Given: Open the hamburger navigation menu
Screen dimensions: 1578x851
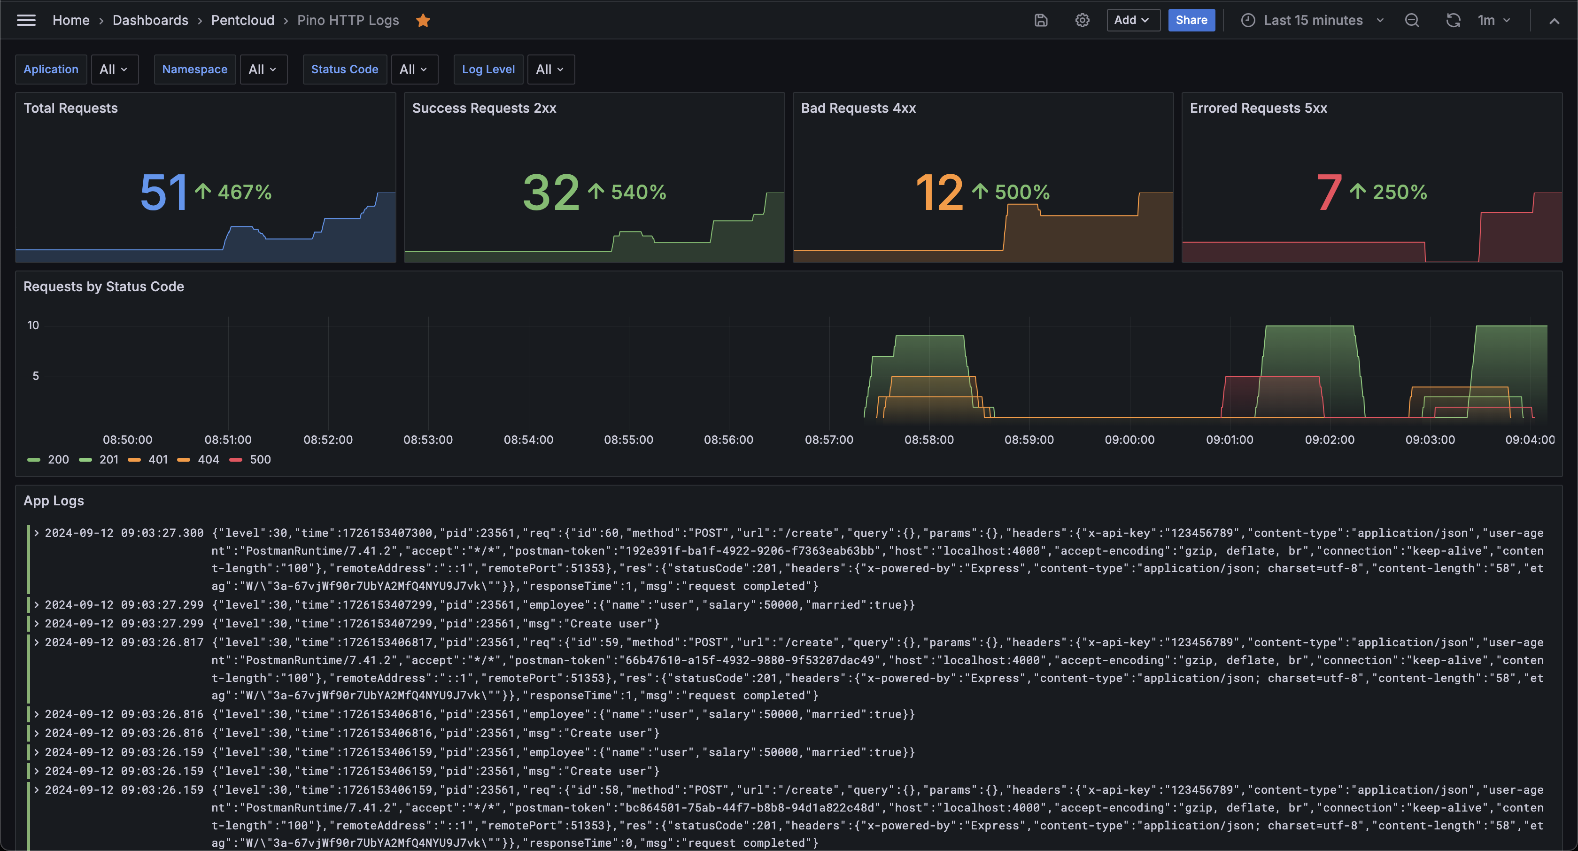Looking at the screenshot, I should click(26, 20).
